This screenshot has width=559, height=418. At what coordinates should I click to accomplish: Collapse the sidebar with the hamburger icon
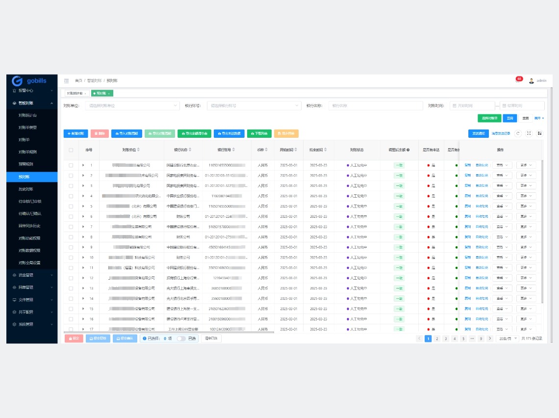(66, 80)
